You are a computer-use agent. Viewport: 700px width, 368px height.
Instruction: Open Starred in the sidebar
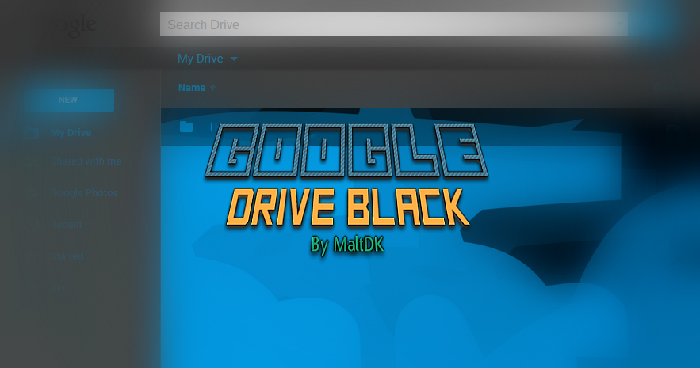[67, 256]
